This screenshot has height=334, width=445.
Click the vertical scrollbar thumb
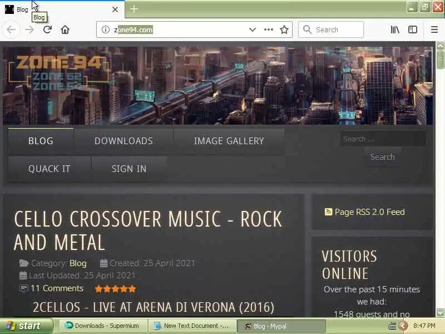point(440,59)
